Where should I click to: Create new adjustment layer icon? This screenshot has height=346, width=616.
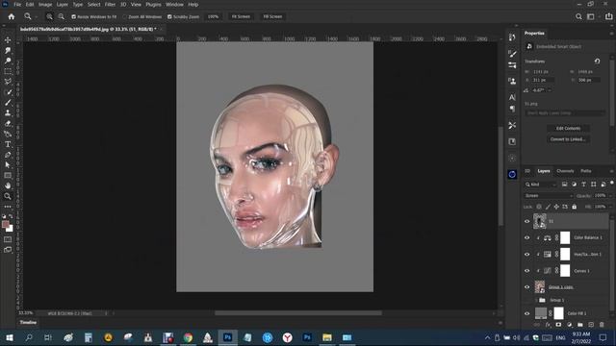point(570,325)
